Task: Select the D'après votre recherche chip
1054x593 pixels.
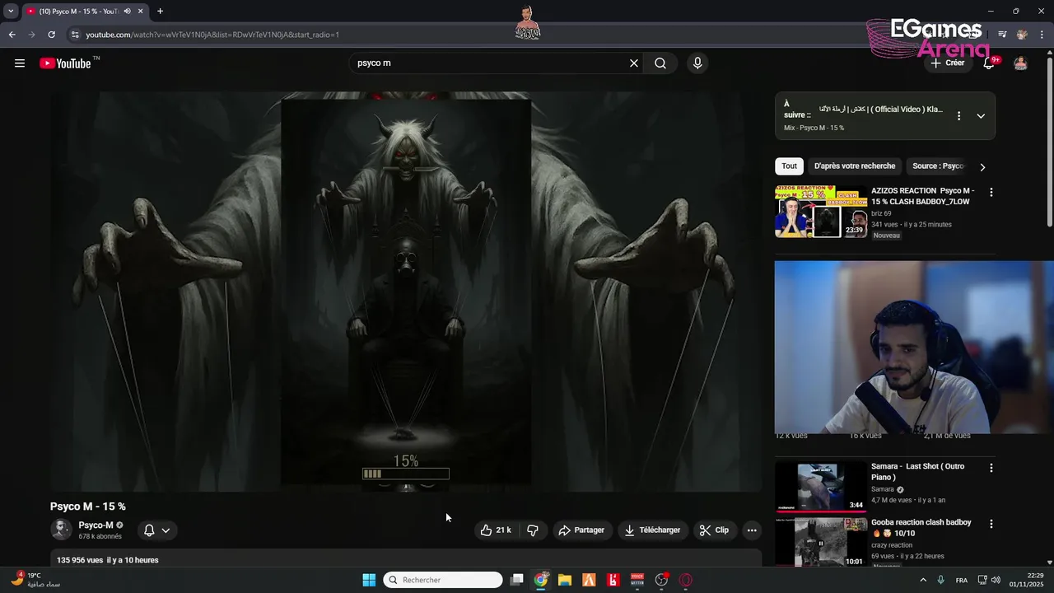Action: [x=854, y=166]
